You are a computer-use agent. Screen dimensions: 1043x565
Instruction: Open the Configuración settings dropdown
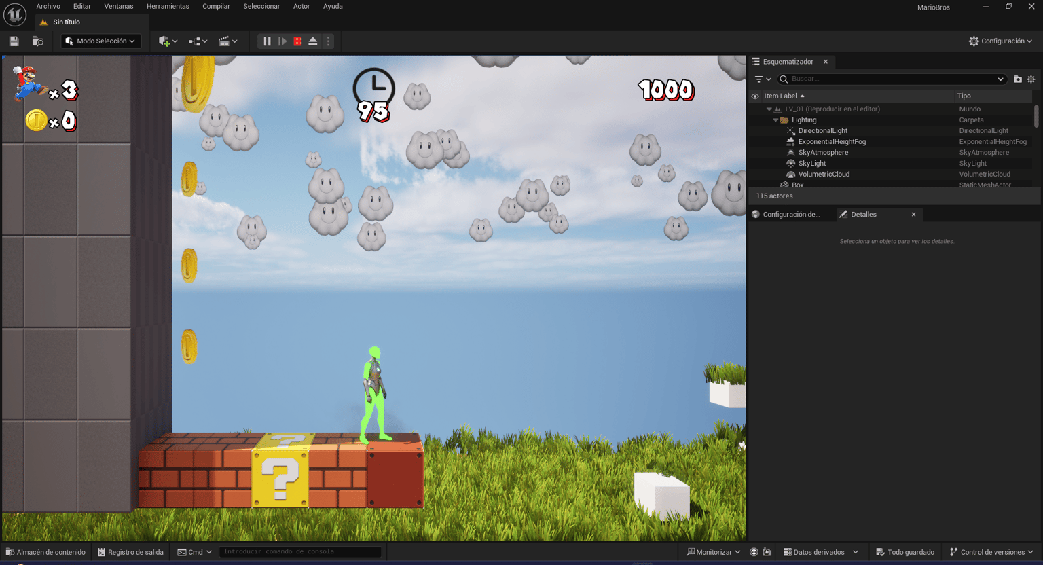1000,41
